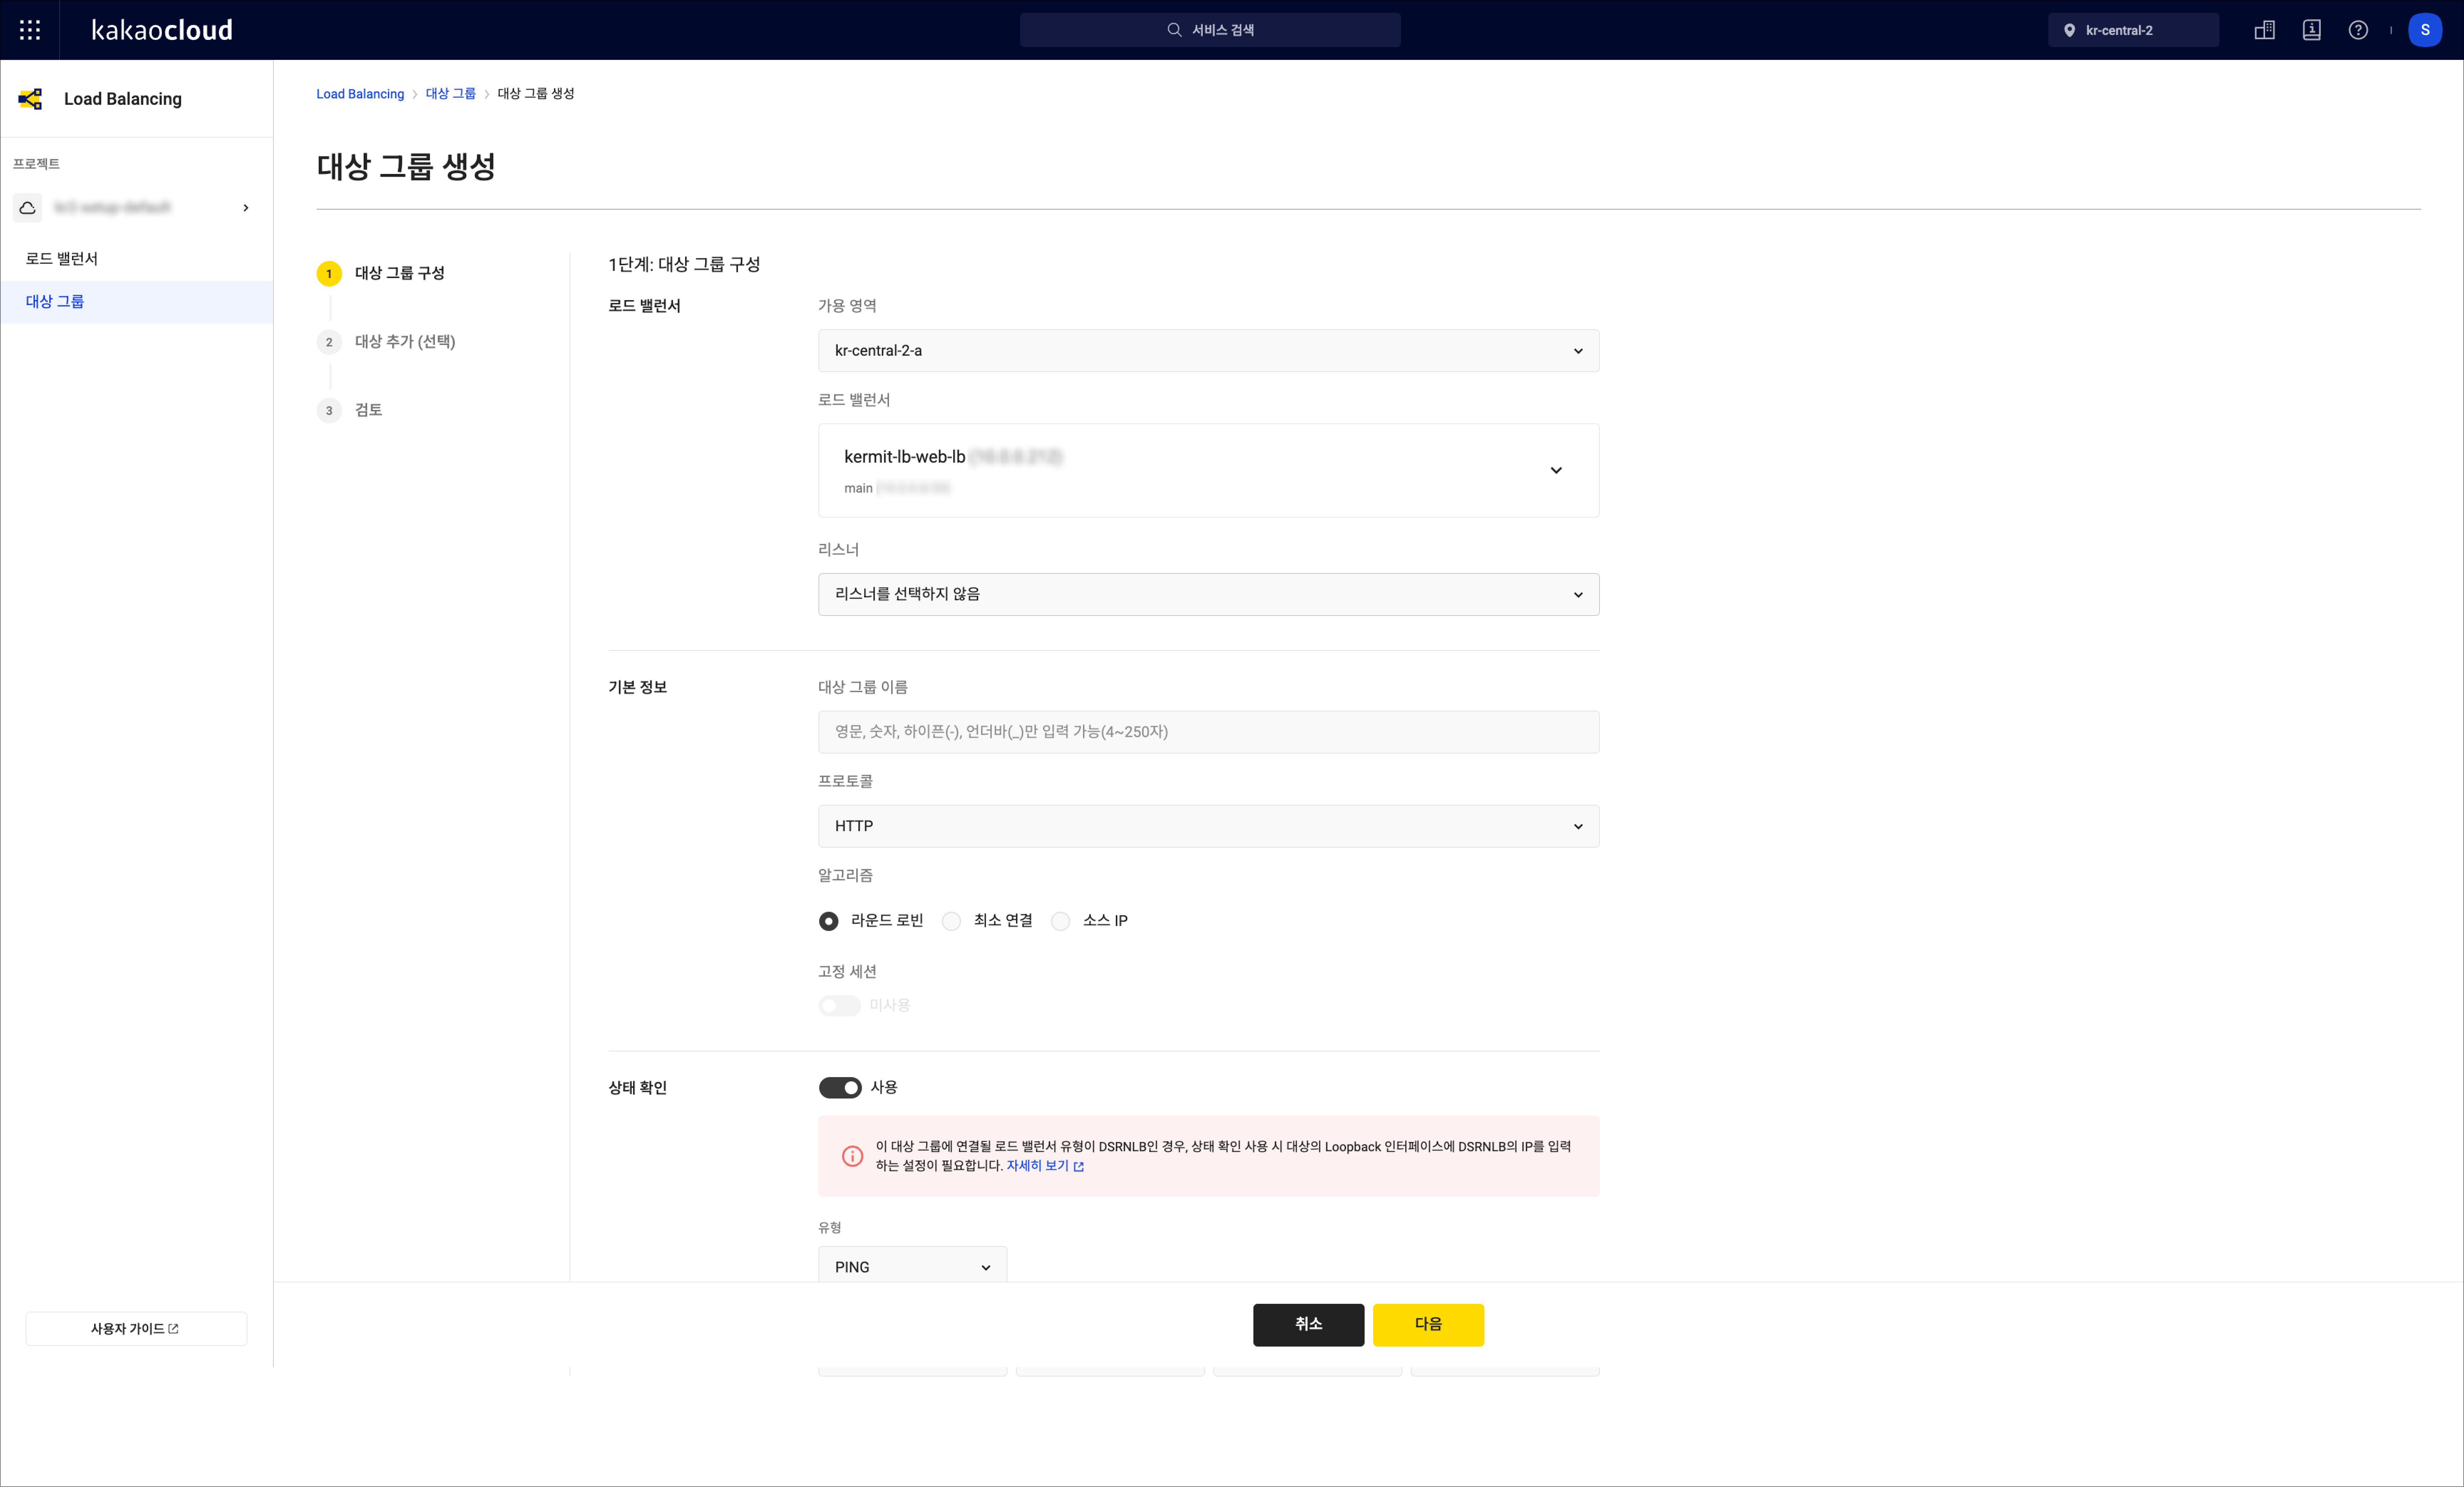Select step 3 검토 circle

(329, 410)
